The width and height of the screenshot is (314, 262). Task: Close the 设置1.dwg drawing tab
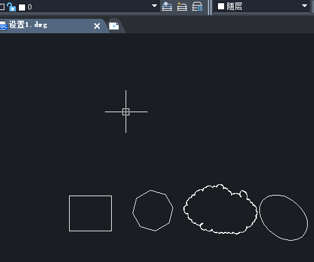[x=97, y=26]
